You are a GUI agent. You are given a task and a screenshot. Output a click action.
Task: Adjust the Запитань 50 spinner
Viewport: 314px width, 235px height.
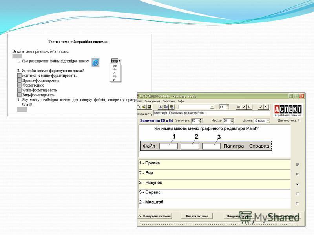(201, 121)
